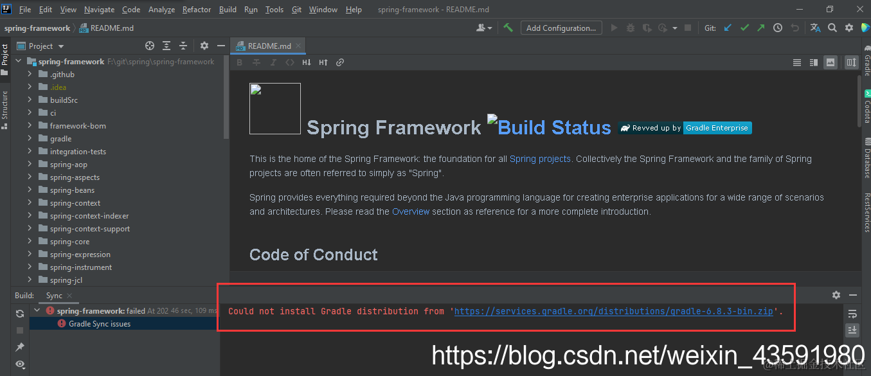
Task: Click Add Configuration button
Action: [x=561, y=28]
